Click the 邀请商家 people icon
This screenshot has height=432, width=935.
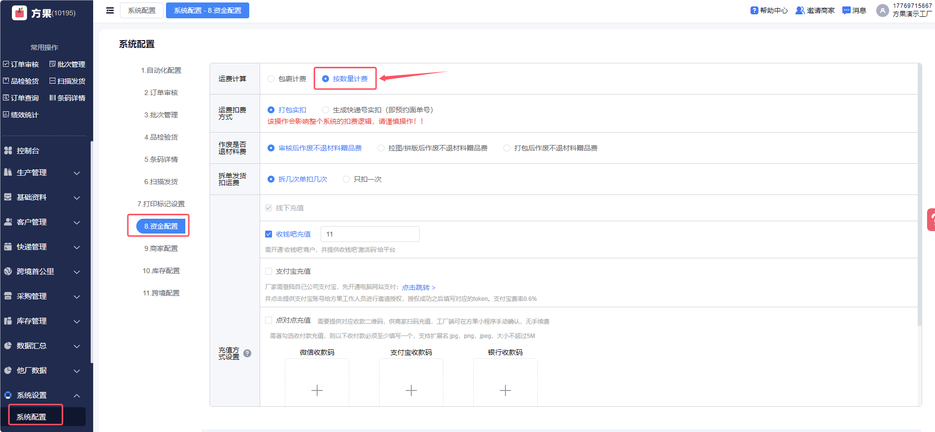(x=800, y=10)
